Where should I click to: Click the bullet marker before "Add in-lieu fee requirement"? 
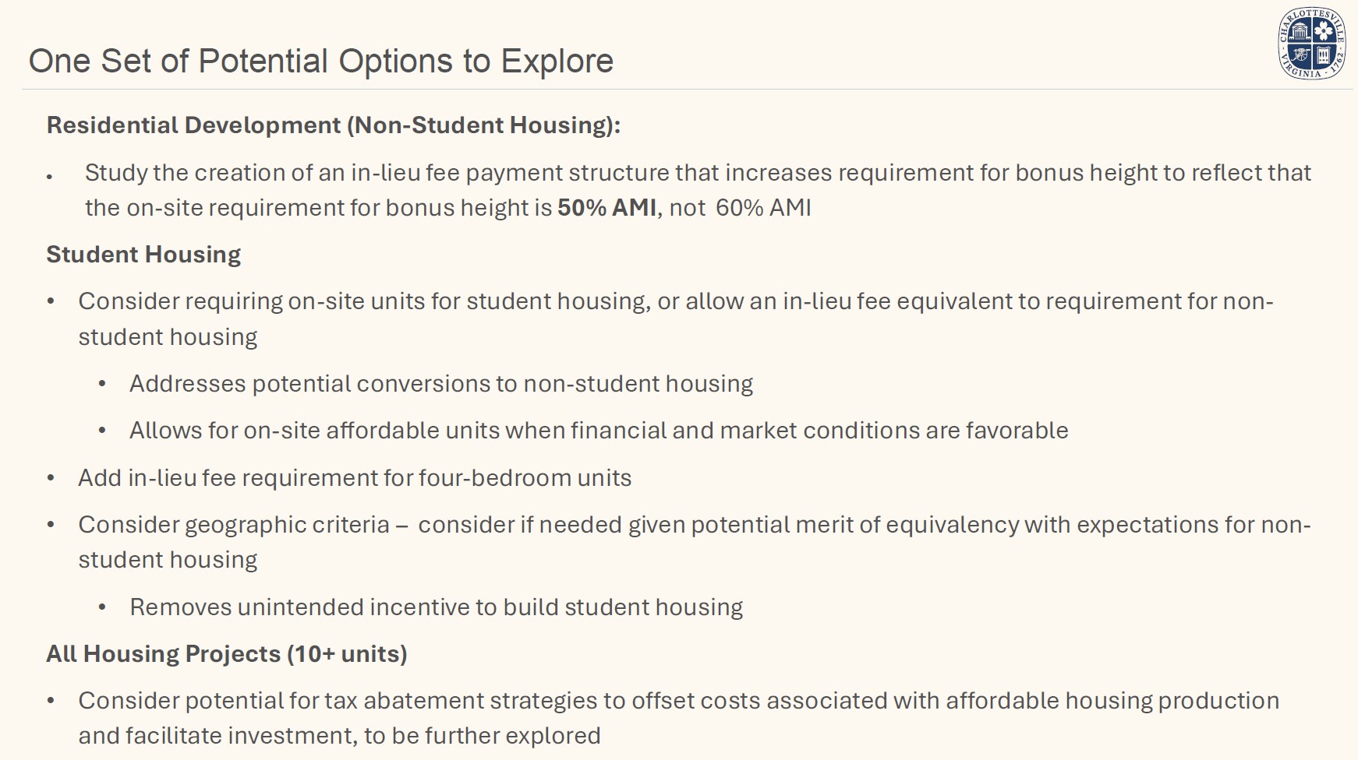tap(51, 478)
